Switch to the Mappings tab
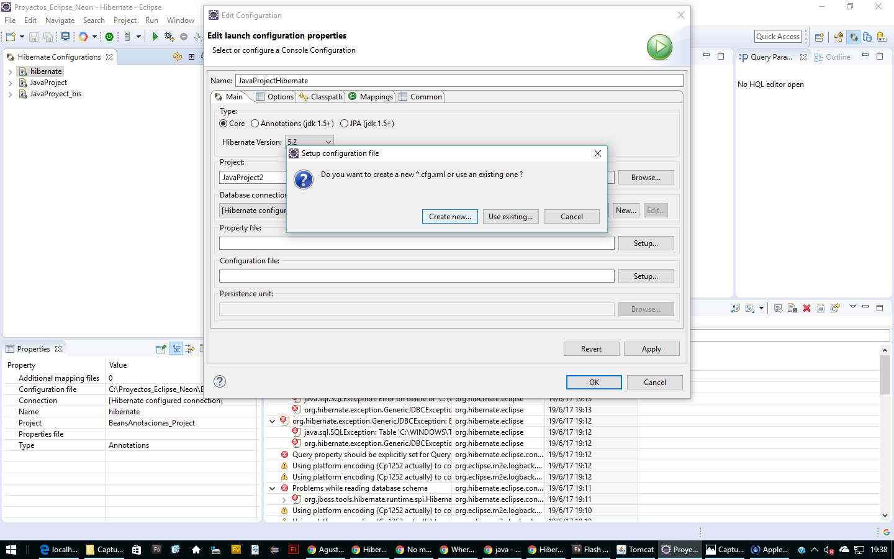 tap(371, 97)
